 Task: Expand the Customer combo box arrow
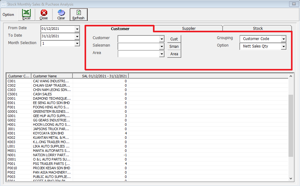162,39
